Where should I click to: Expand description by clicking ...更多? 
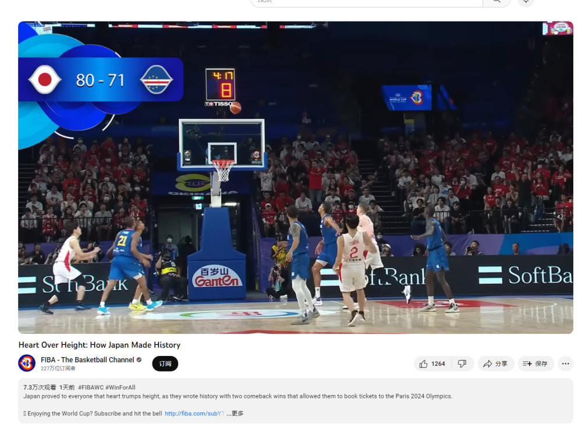[x=235, y=414]
